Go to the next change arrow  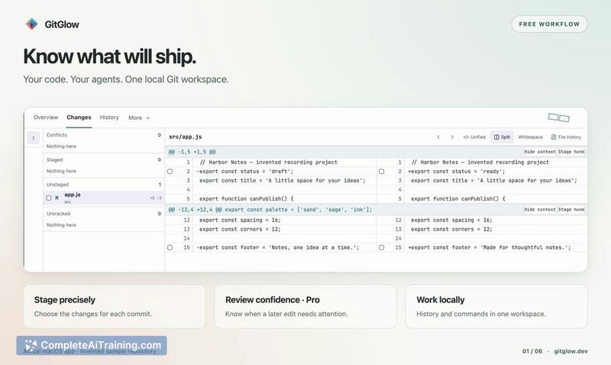pyautogui.click(x=452, y=137)
